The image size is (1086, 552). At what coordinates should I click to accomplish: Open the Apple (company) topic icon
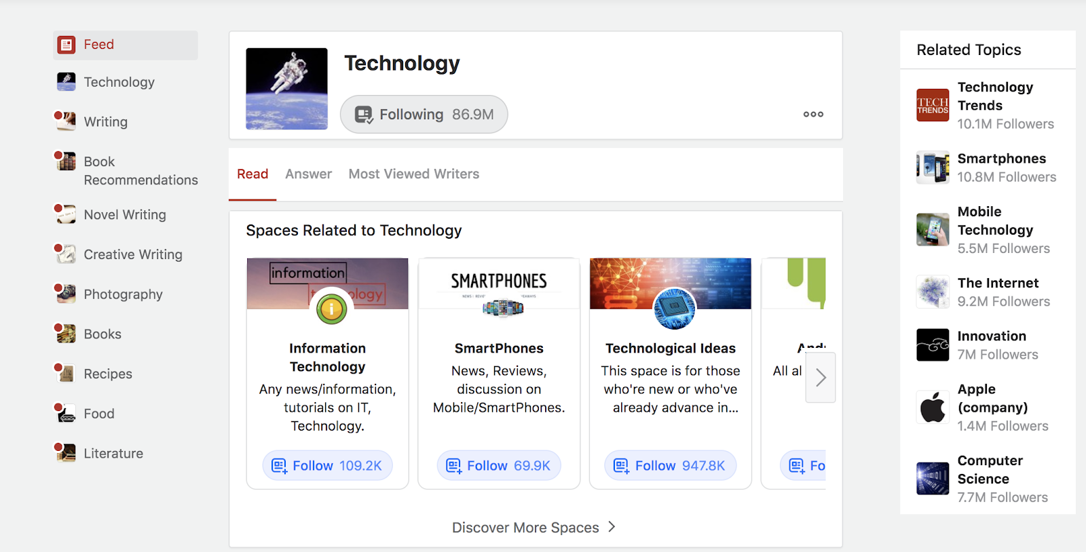932,407
